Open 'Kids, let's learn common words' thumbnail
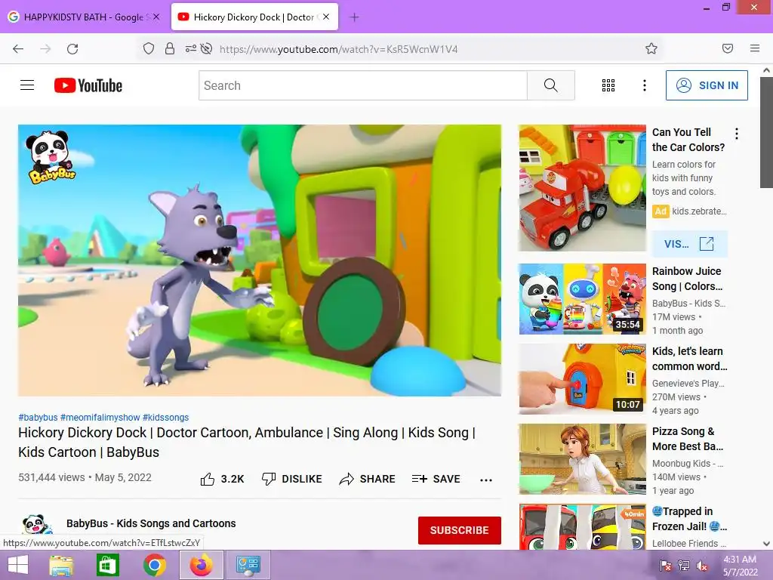 coord(582,379)
